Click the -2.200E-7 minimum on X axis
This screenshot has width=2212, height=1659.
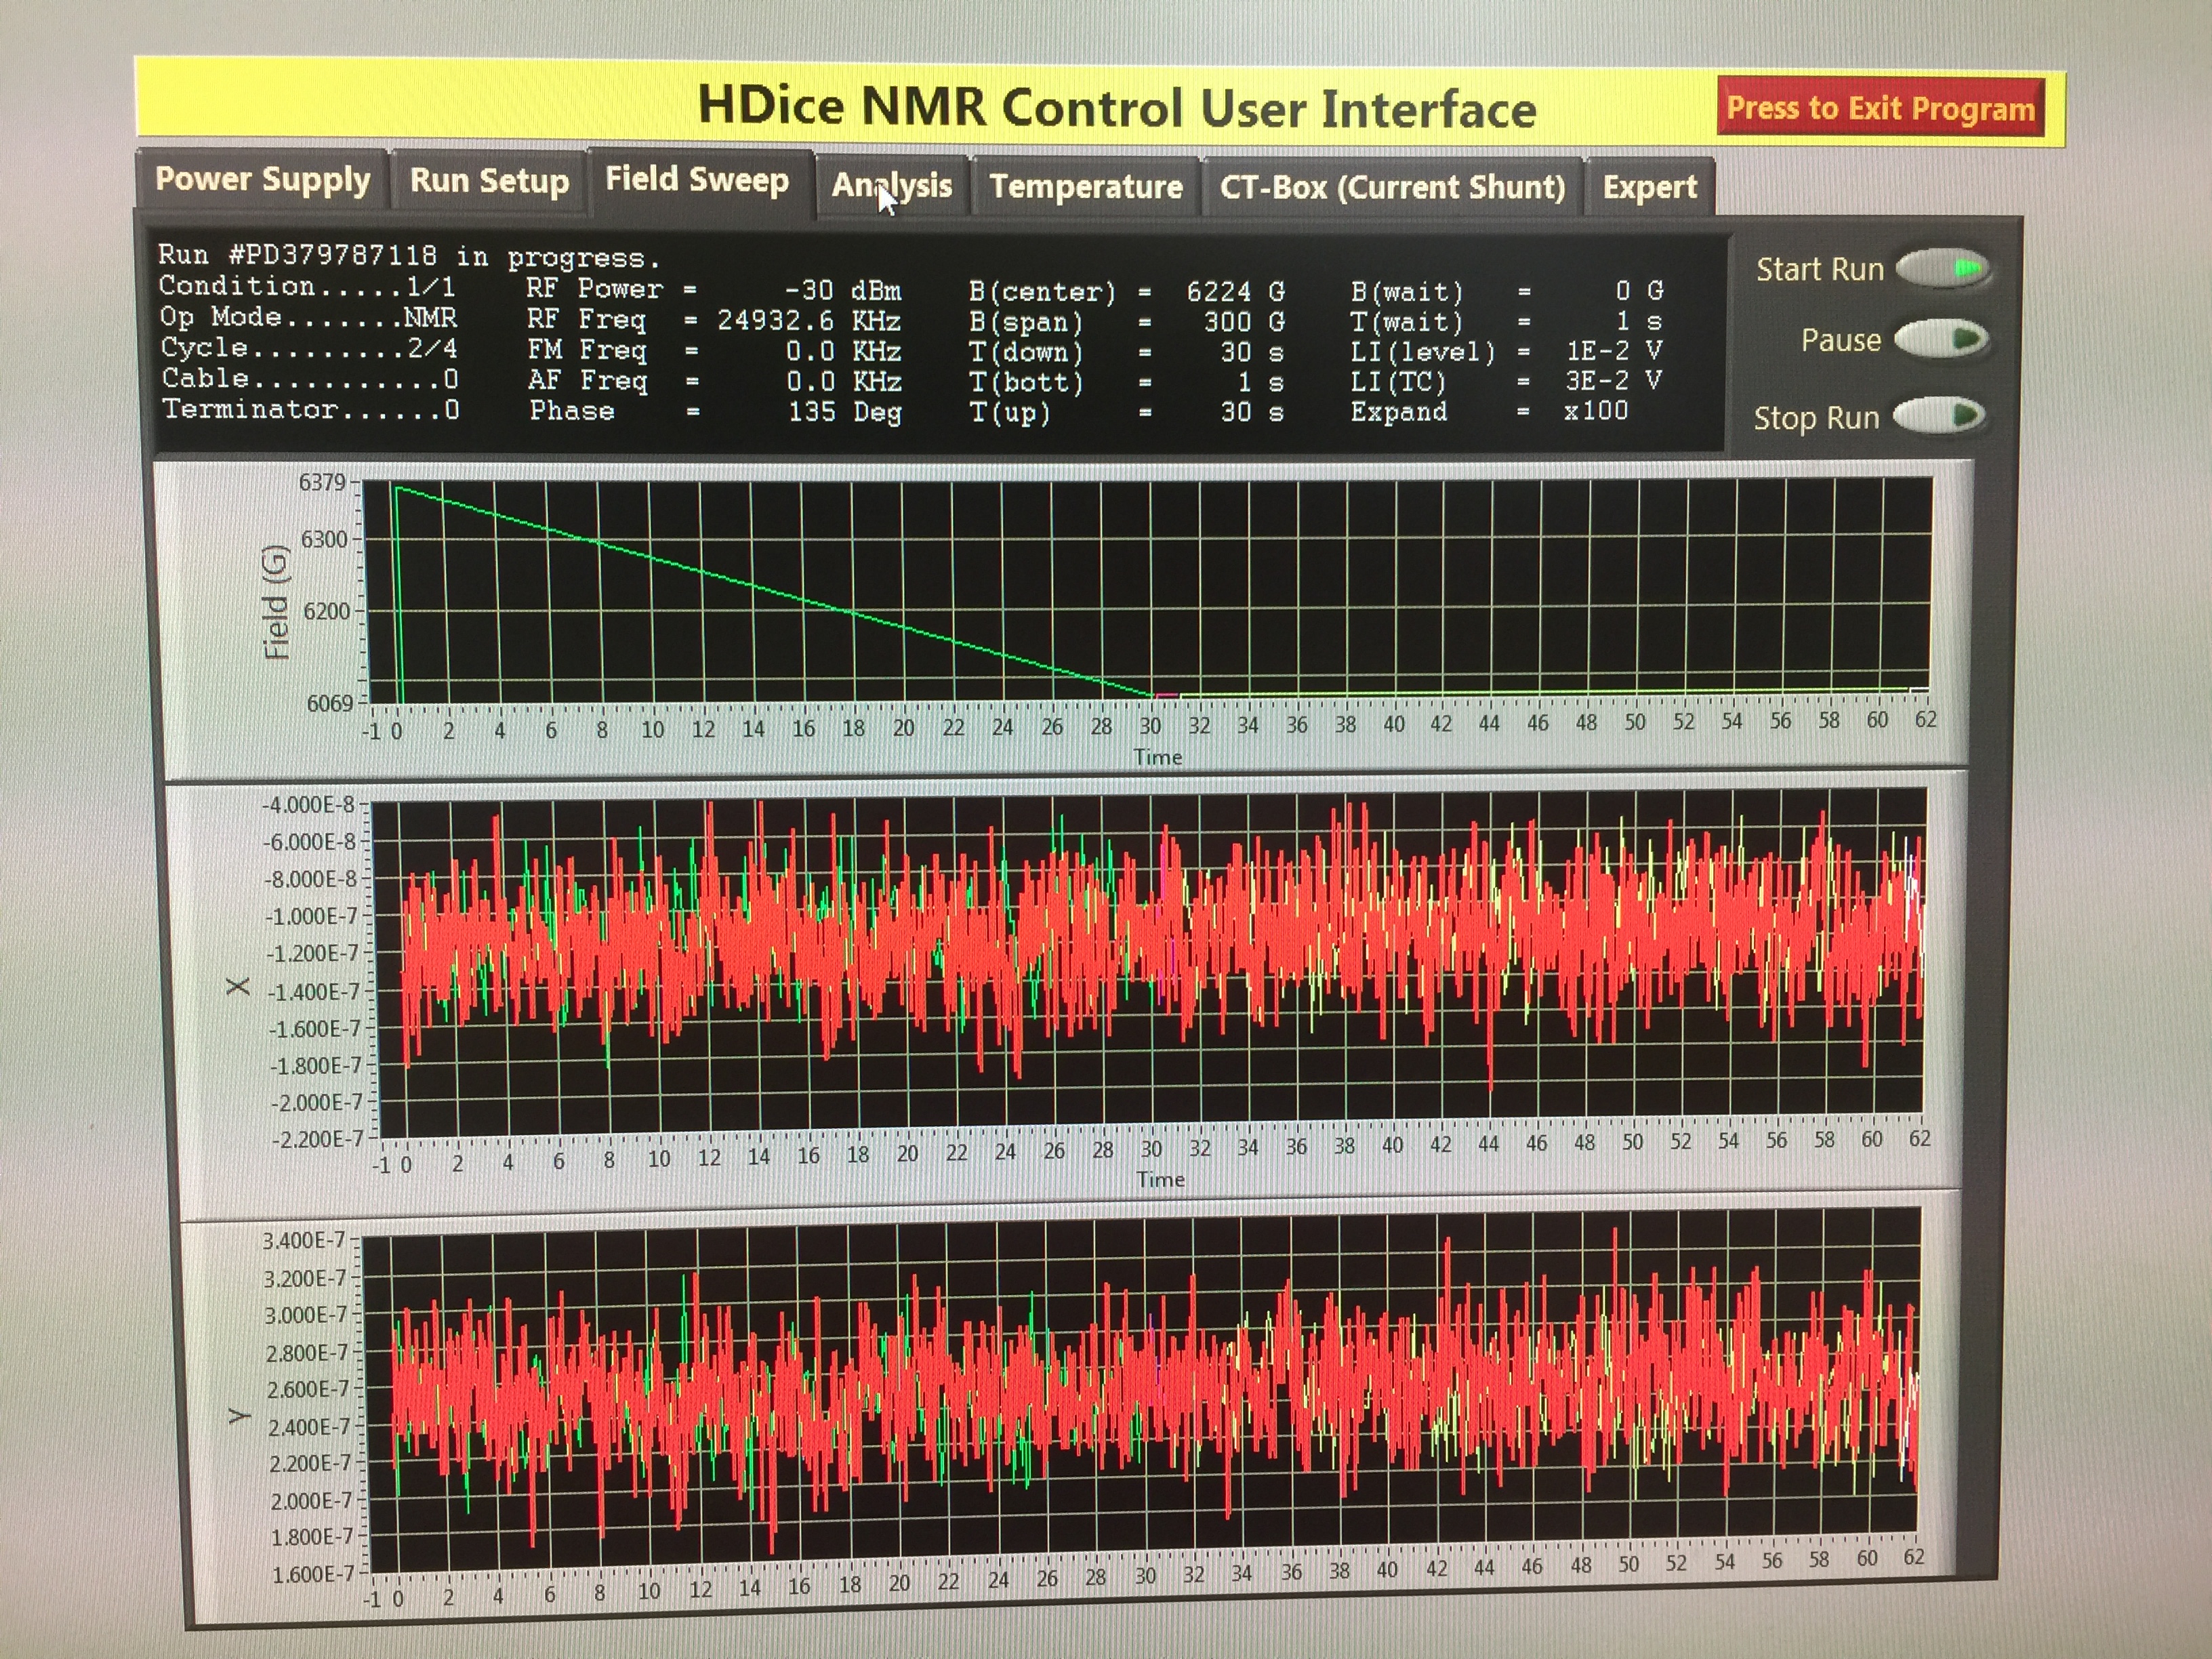point(317,1139)
